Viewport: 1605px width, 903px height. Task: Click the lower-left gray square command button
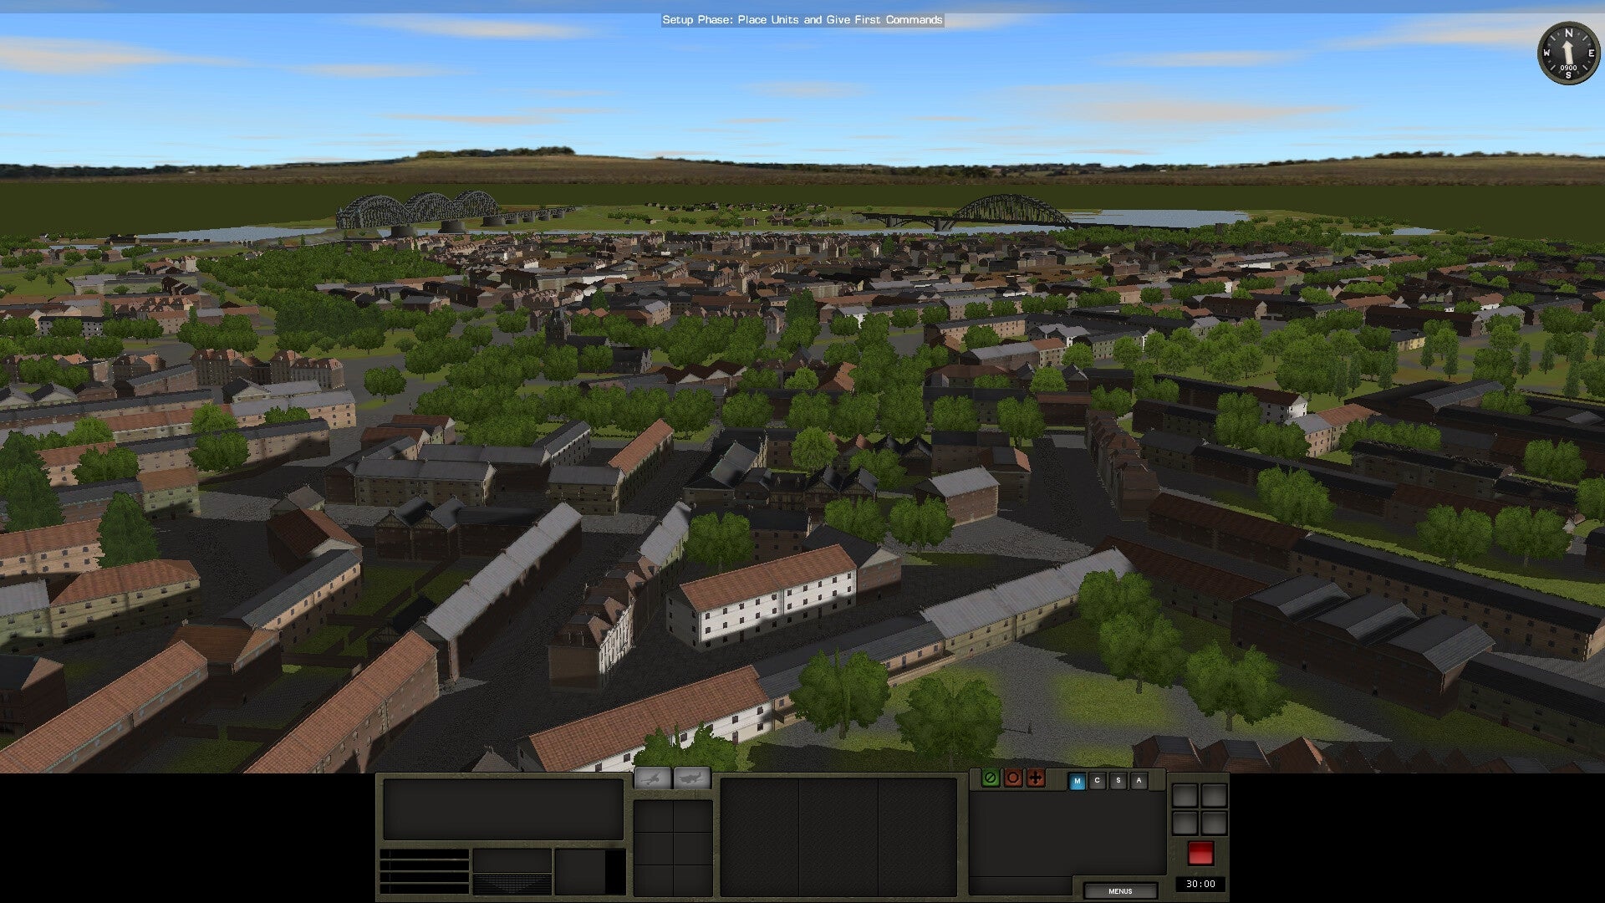tap(1187, 821)
